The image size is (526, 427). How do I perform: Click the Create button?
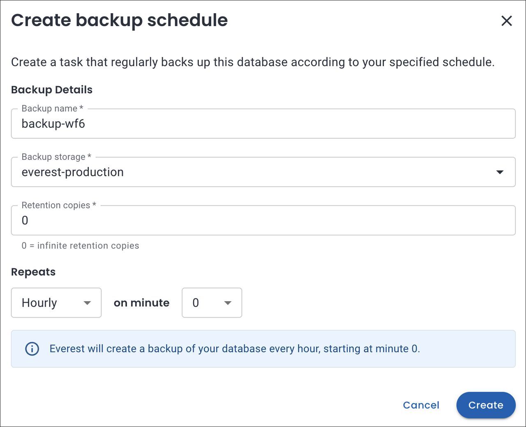(486, 405)
